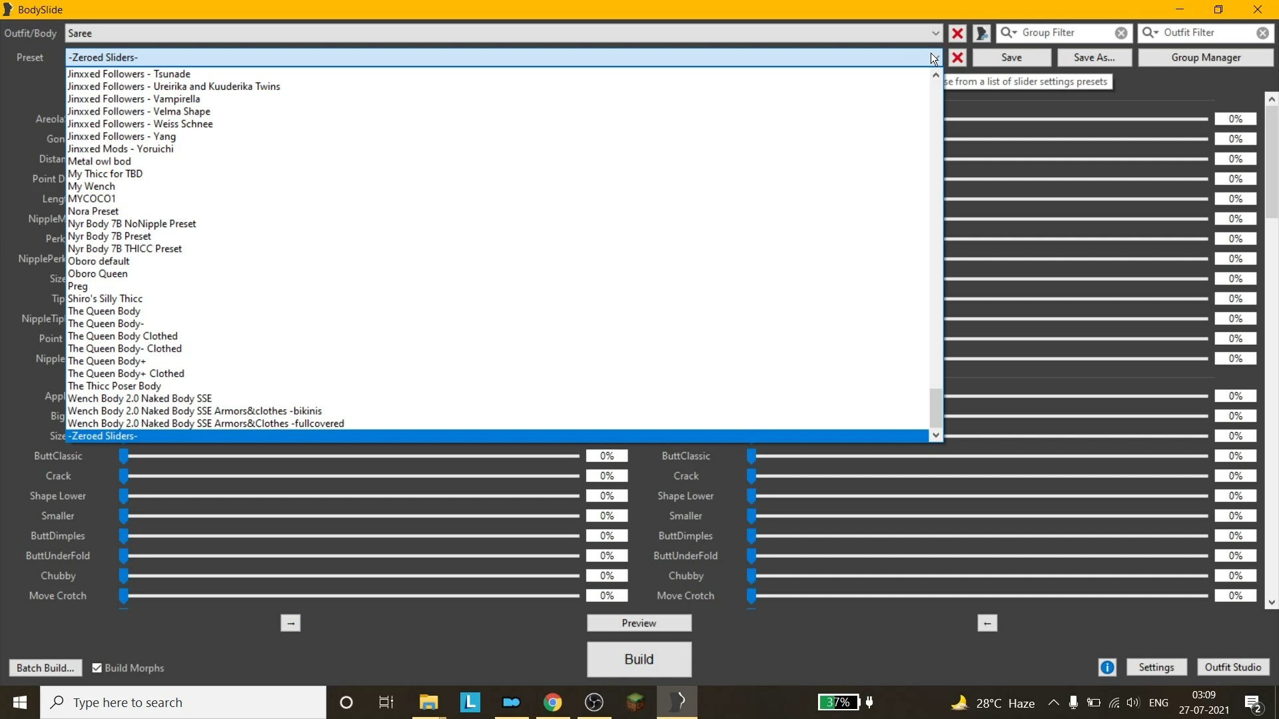Launch Outfit Studio
The image size is (1279, 719).
1233,667
